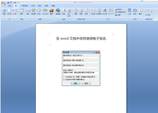
Task: Open the 页面布局 Page Layout tab
Action: [x=24, y=6]
